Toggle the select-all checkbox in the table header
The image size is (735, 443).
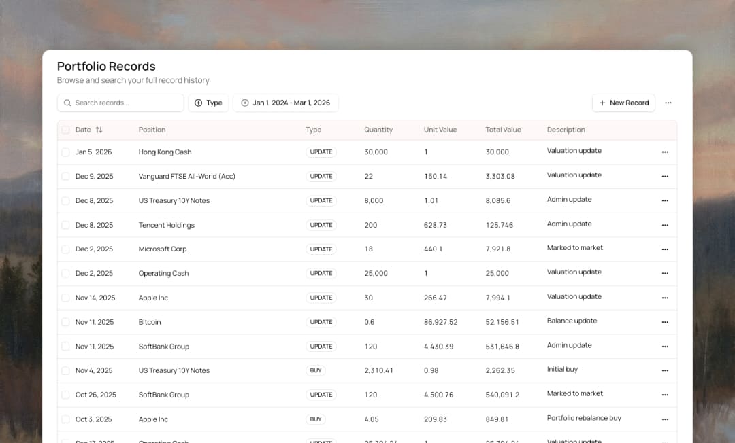[65, 130]
